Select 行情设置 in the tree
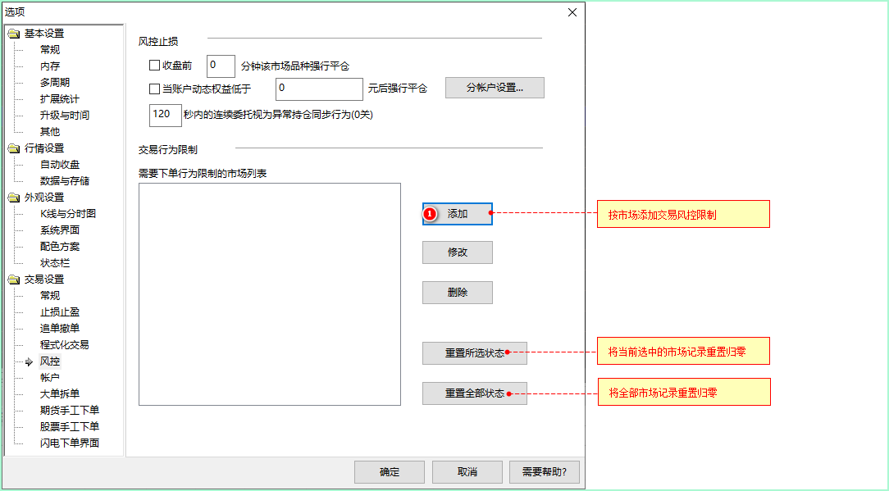 click(x=44, y=148)
